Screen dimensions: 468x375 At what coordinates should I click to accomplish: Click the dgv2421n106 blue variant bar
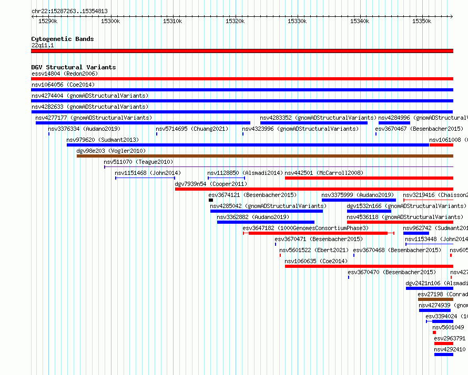(430, 288)
